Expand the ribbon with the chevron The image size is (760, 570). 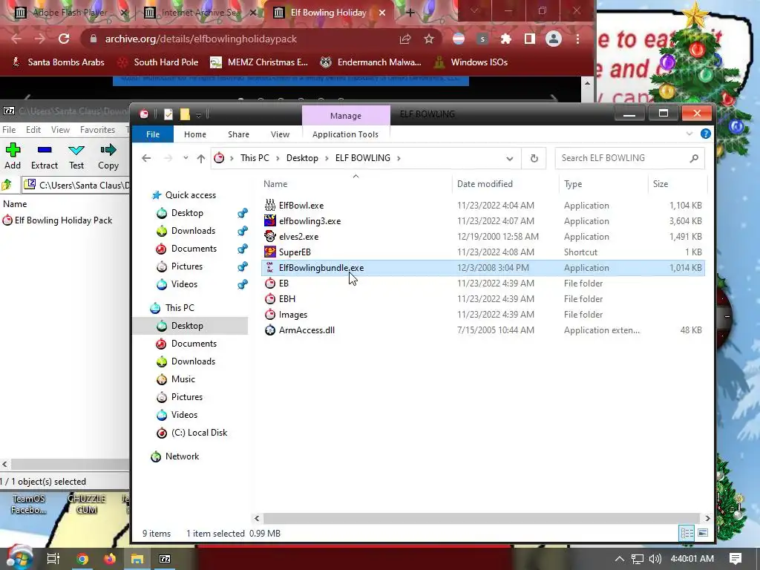click(689, 134)
